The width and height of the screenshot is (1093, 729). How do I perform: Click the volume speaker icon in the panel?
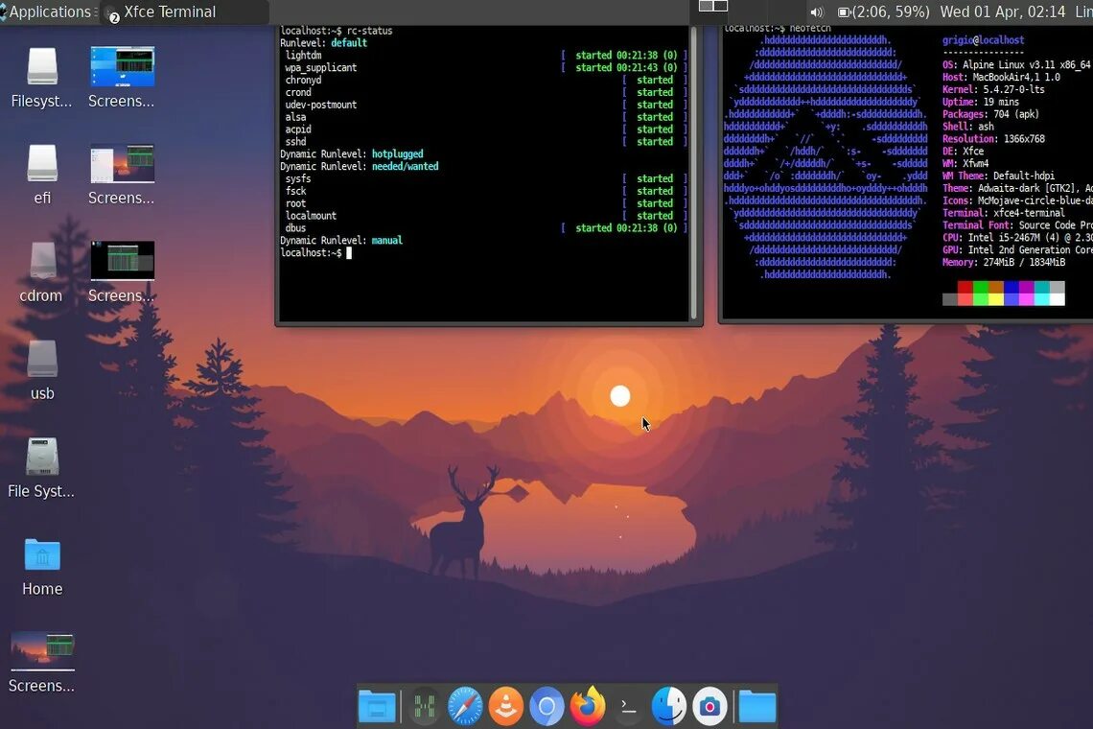pyautogui.click(x=817, y=12)
